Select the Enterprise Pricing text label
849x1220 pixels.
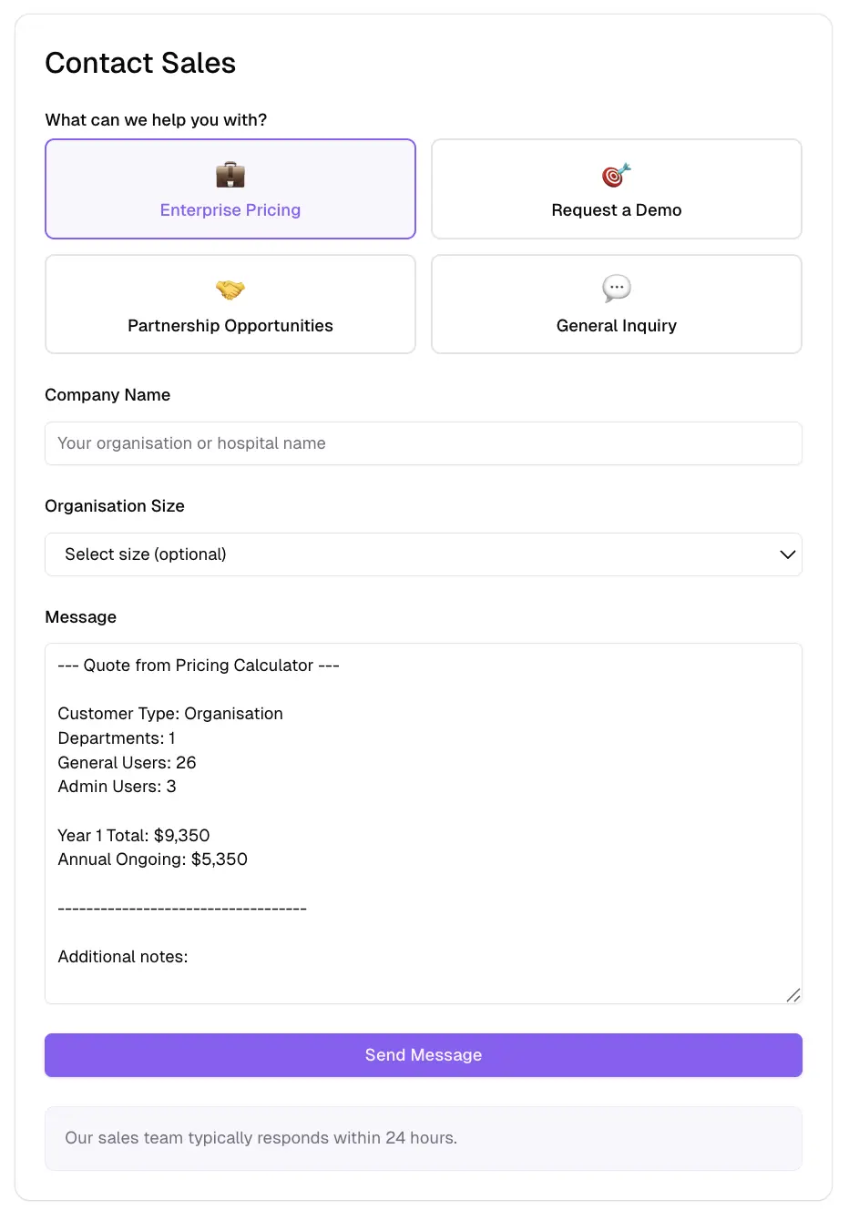coord(230,210)
